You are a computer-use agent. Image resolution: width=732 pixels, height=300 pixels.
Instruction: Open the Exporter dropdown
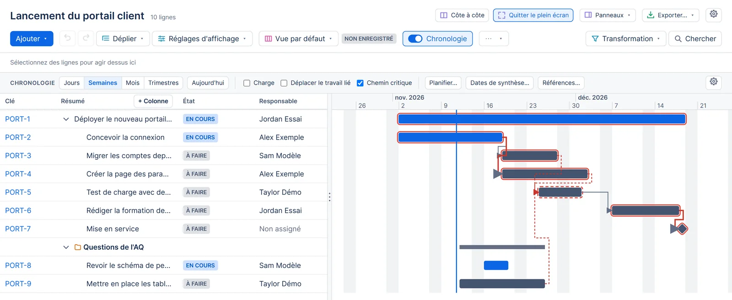pyautogui.click(x=671, y=15)
